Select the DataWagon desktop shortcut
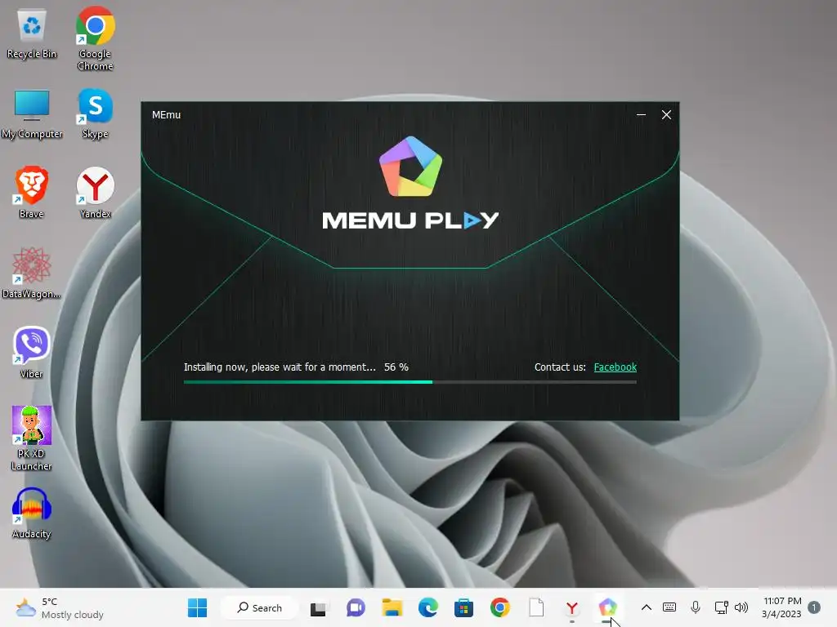 (x=32, y=273)
